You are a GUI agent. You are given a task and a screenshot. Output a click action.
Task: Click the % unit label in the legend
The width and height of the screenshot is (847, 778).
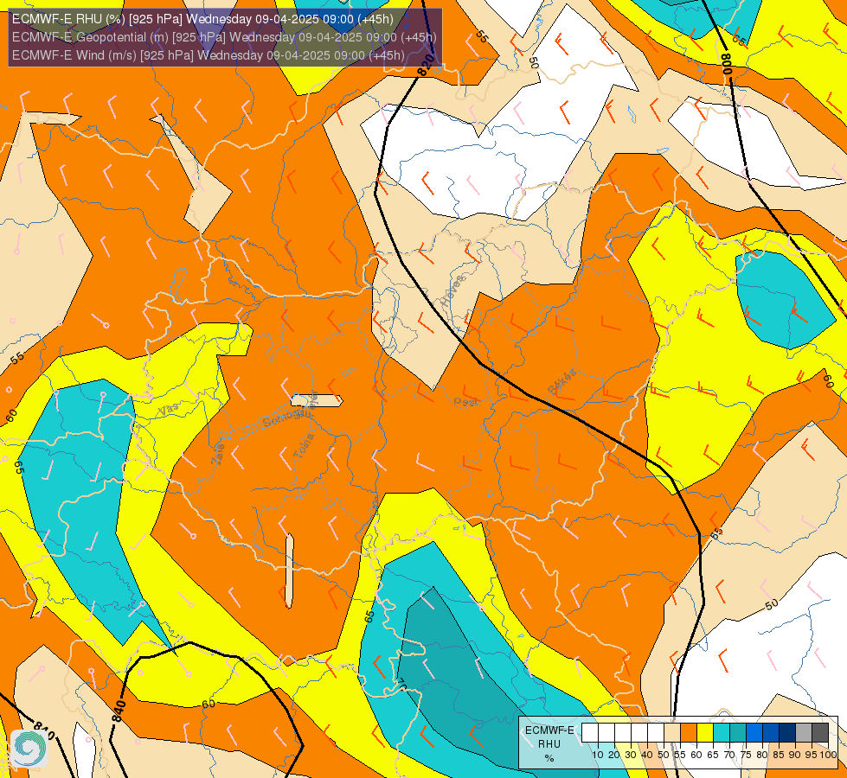click(x=549, y=758)
